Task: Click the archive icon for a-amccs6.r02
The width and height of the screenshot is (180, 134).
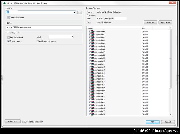Action: (x=92, y=37)
